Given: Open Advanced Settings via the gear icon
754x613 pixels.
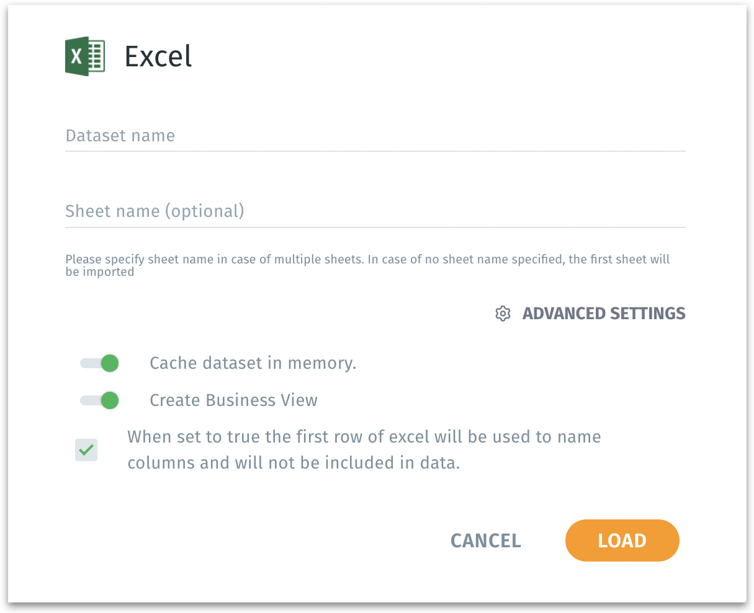Looking at the screenshot, I should pyautogui.click(x=503, y=314).
